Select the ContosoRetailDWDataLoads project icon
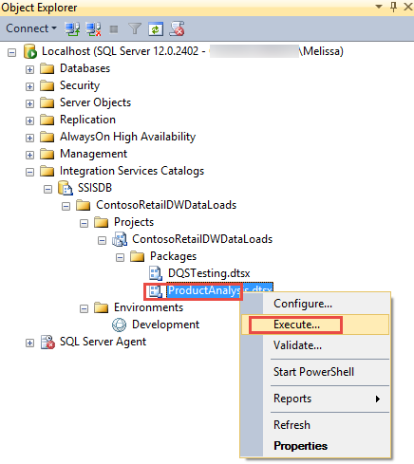The image size is (414, 464). [x=120, y=239]
